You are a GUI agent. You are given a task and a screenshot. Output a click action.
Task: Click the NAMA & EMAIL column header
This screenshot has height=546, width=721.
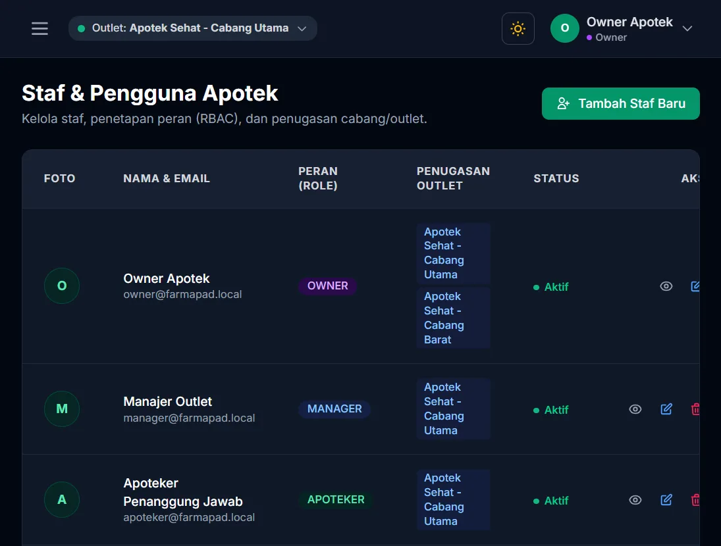coord(167,179)
